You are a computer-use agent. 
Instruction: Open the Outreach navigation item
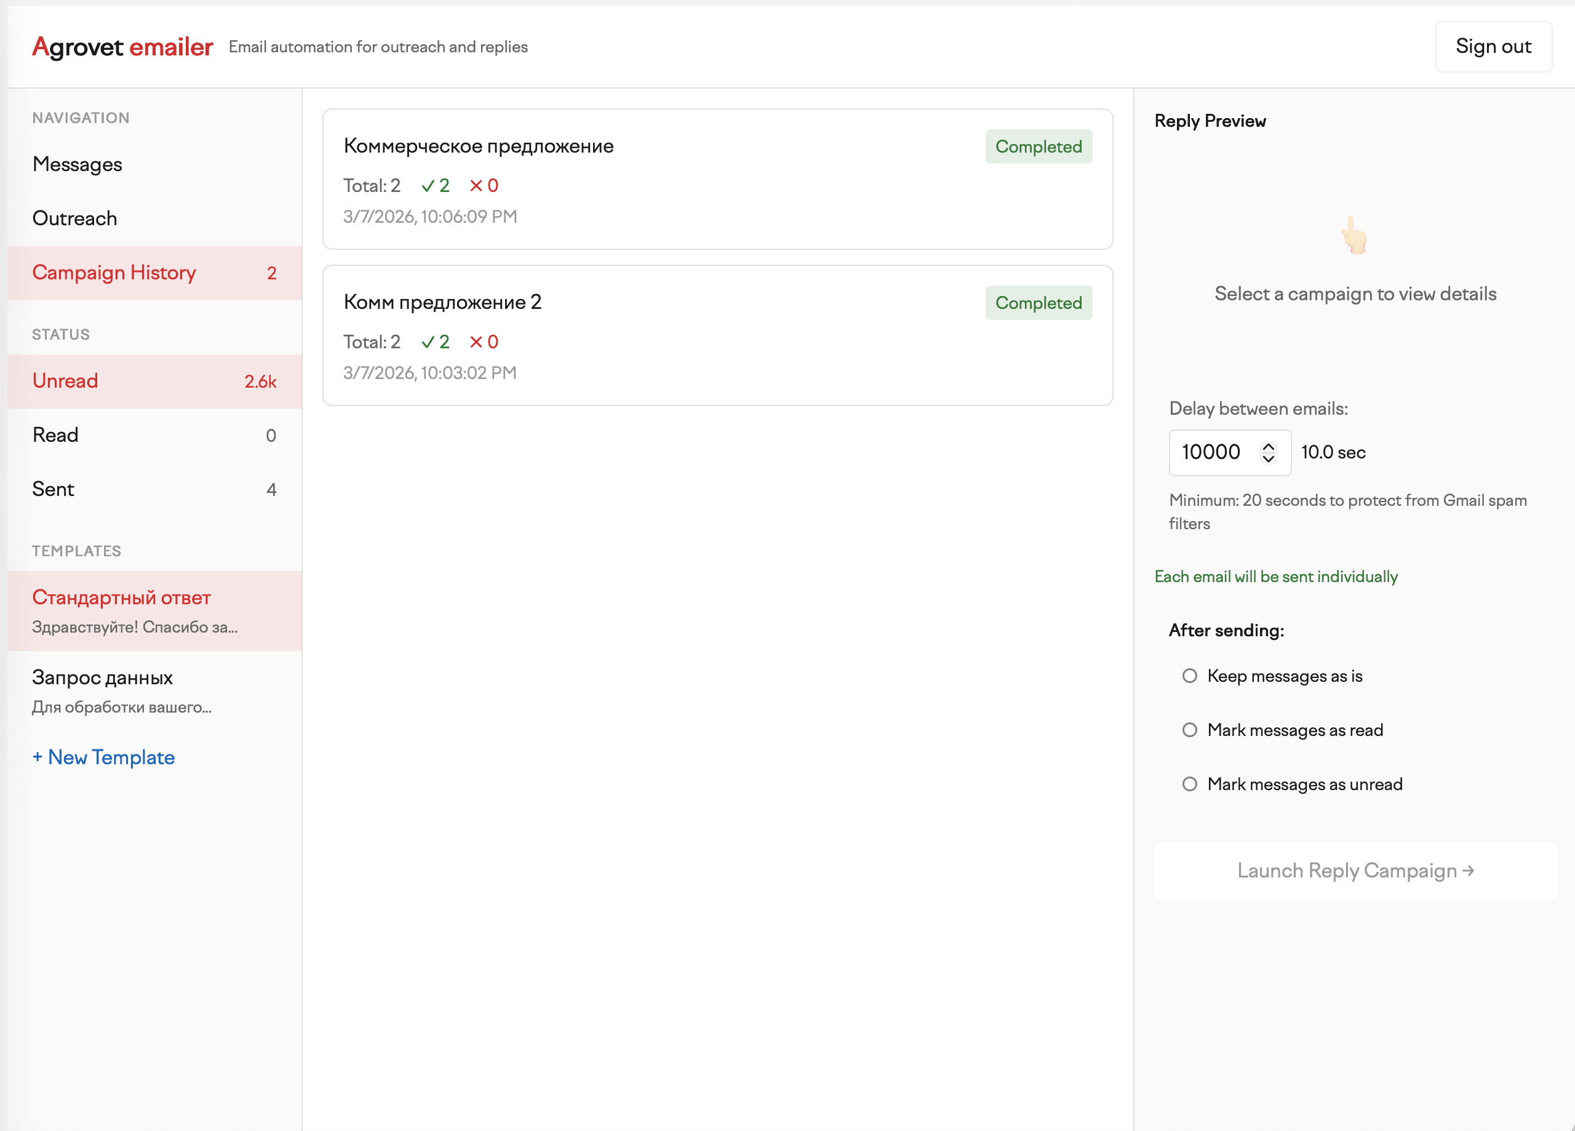pyautogui.click(x=75, y=219)
